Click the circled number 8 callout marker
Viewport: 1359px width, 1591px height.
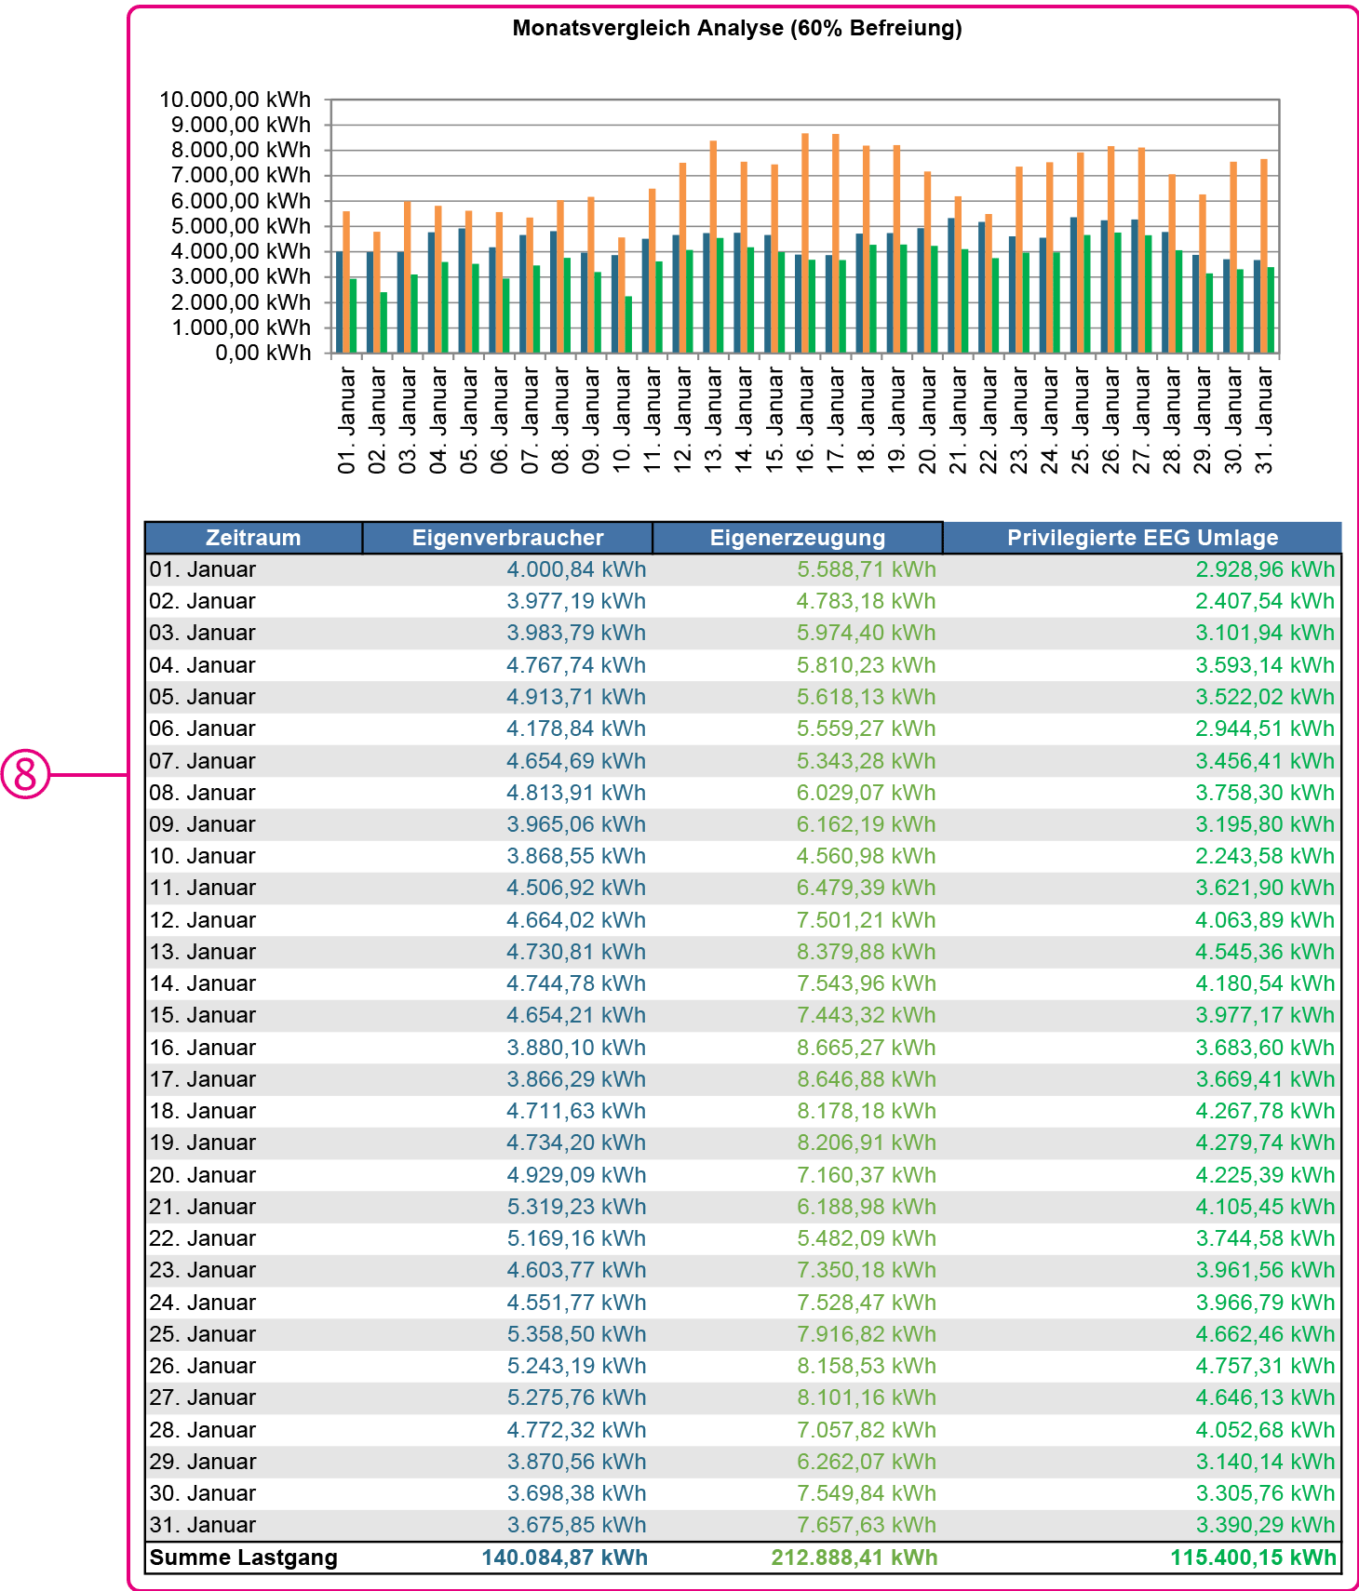tap(25, 774)
